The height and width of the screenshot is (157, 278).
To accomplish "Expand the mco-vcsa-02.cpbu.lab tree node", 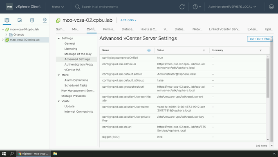I will [3, 40].
